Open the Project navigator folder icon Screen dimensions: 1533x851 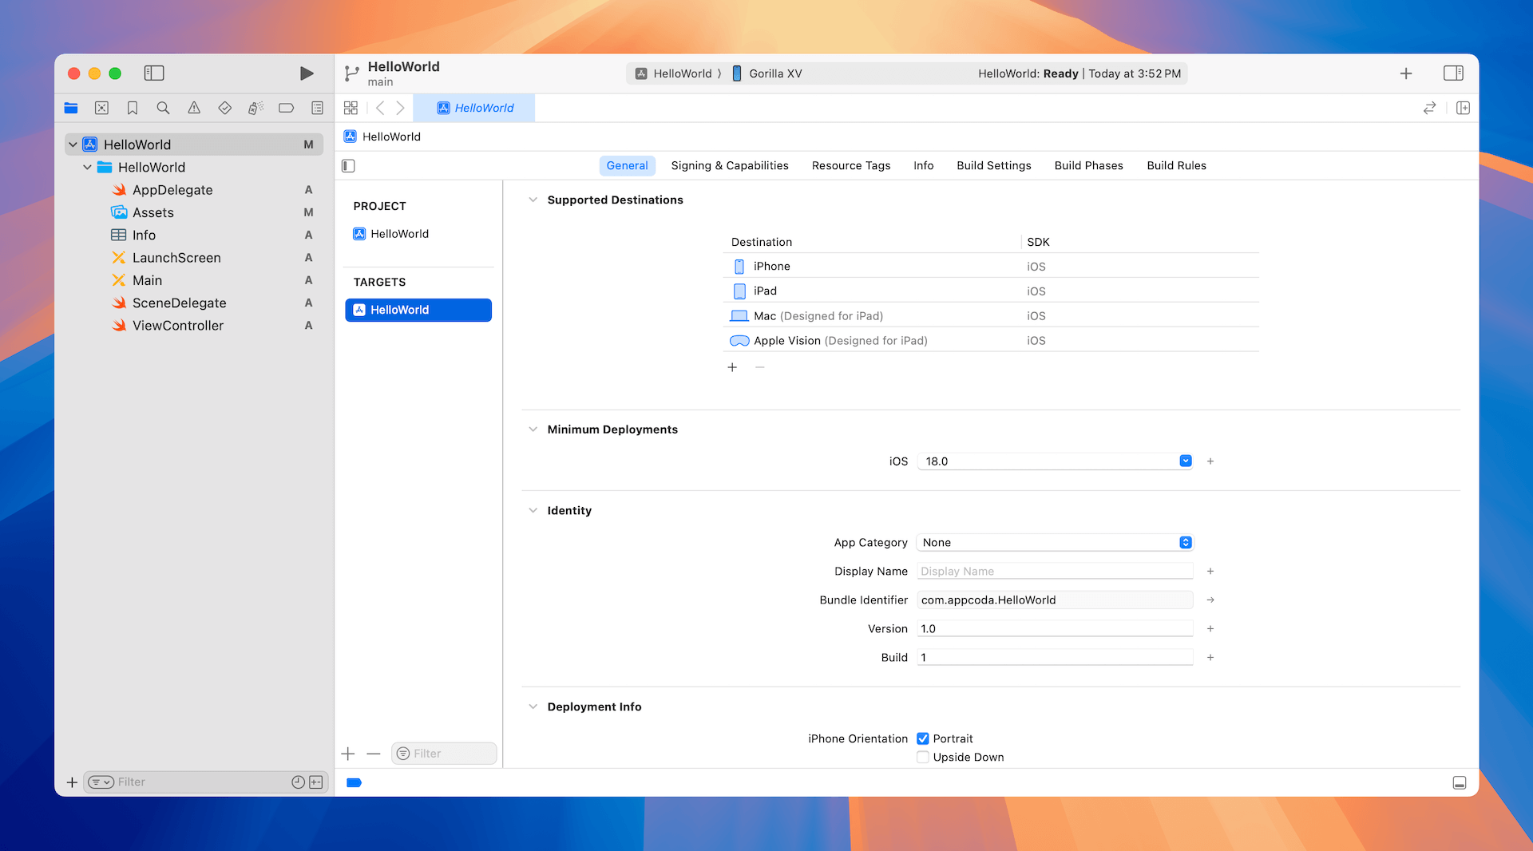71,108
